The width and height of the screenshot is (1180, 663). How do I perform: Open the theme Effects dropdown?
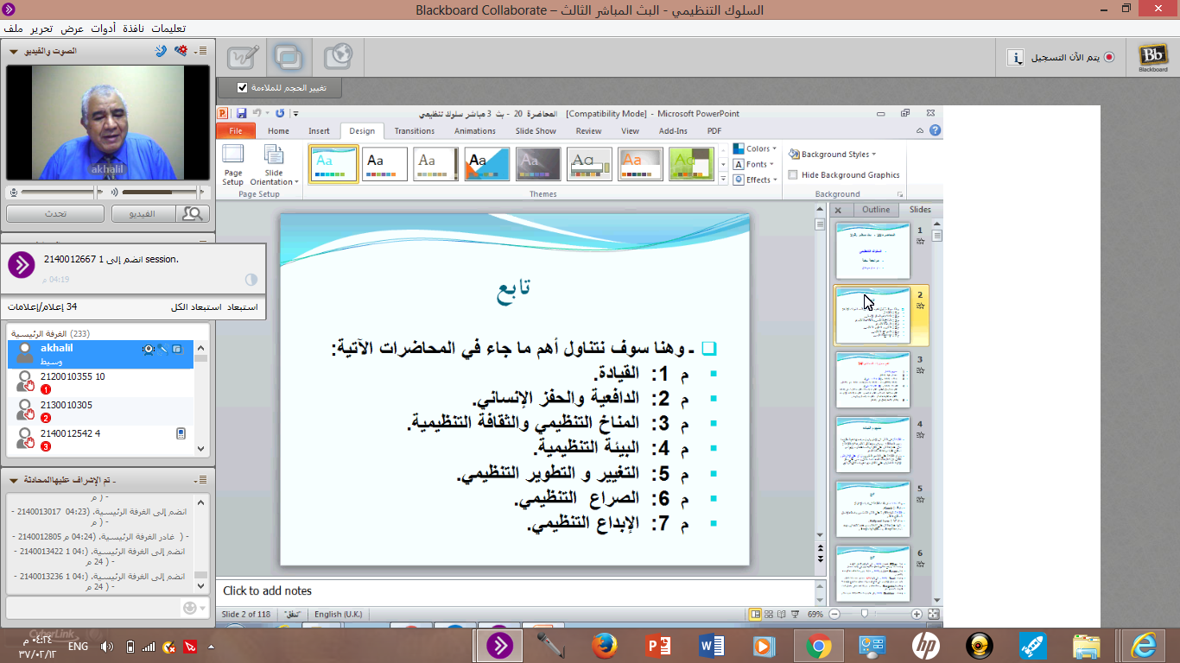pos(755,180)
